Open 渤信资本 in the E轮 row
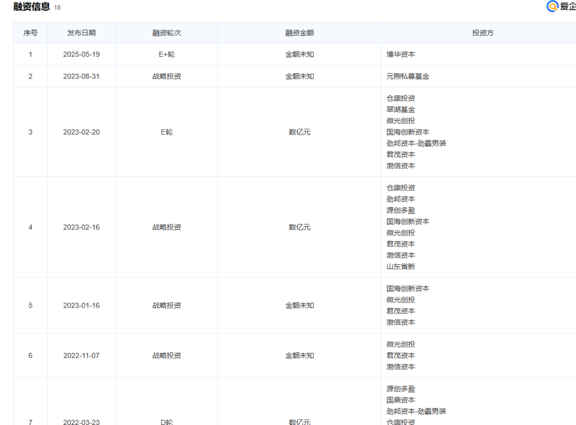 pos(401,166)
